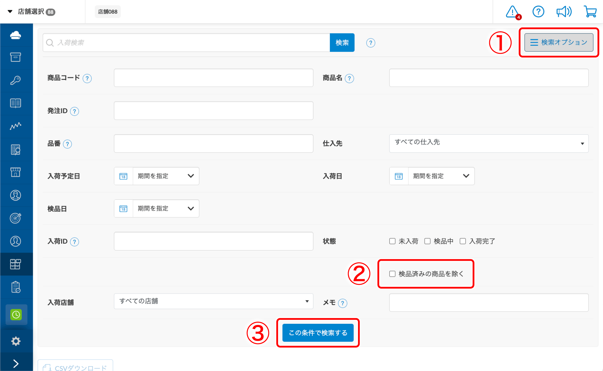Expand the 入荷予定日 period dropdown
Image resolution: width=603 pixels, height=371 pixels.
coord(166,176)
